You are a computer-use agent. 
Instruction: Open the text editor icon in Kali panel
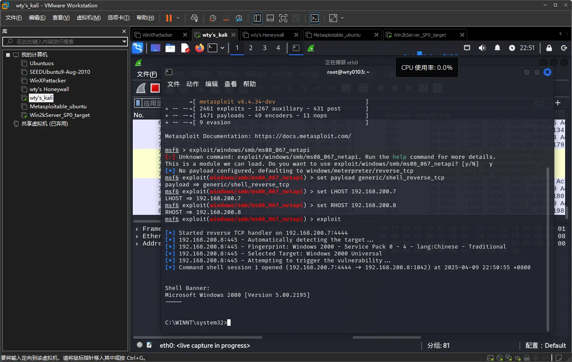(x=185, y=48)
